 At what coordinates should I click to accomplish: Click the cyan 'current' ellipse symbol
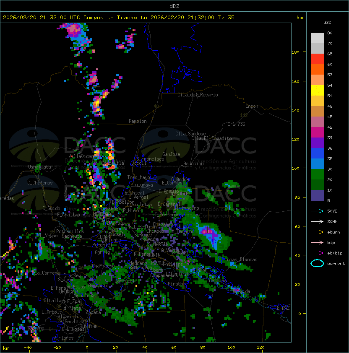(x=317, y=263)
